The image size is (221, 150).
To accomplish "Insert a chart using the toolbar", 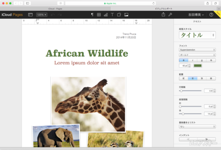I will click(106, 15).
